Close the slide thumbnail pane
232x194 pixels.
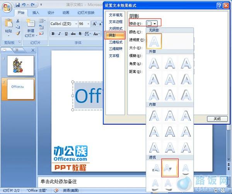33,50
